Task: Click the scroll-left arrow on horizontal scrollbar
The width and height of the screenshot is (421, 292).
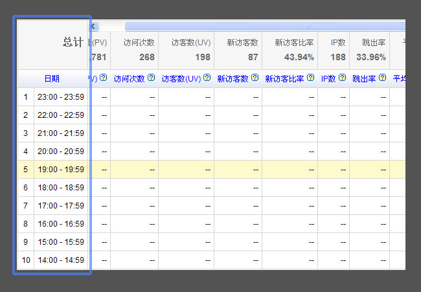Action: point(93,27)
